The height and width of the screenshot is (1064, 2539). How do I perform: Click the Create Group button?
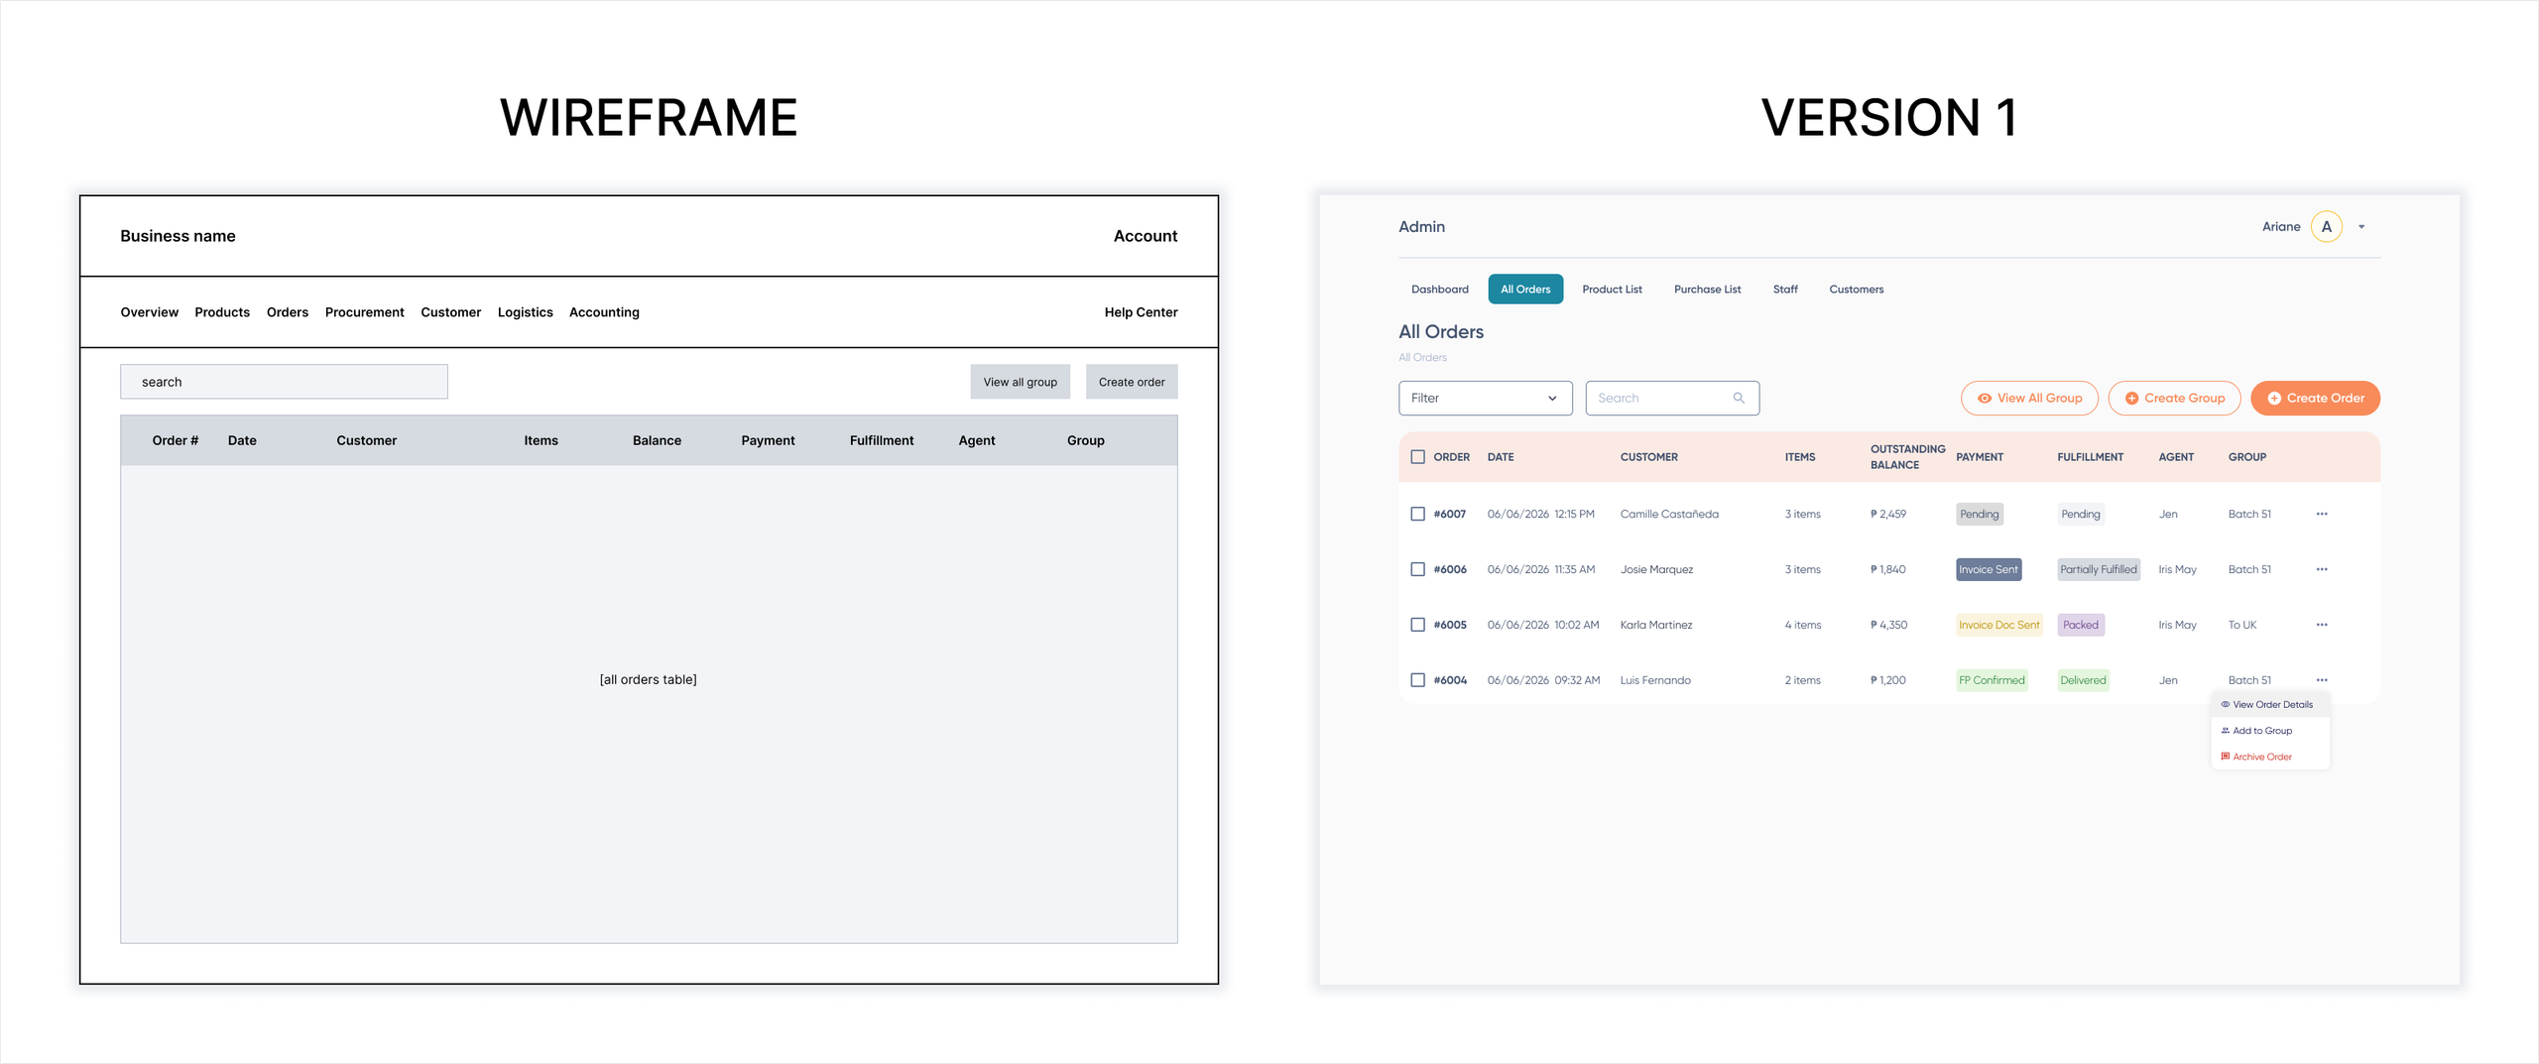tap(2174, 398)
